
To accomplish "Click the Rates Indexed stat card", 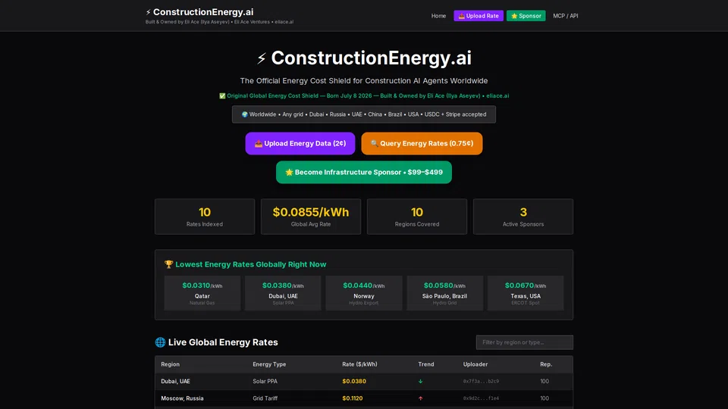I will [x=204, y=217].
